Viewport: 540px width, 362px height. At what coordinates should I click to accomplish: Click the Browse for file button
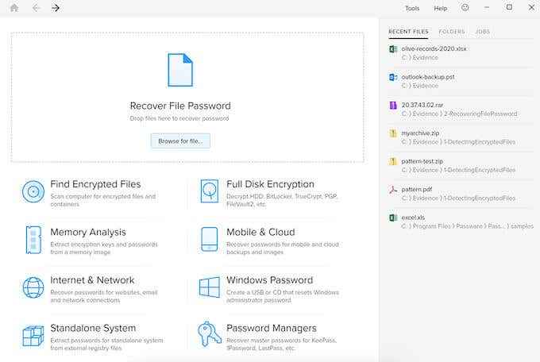(x=180, y=141)
